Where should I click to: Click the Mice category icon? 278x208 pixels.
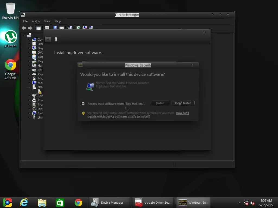pyautogui.click(x=34, y=78)
